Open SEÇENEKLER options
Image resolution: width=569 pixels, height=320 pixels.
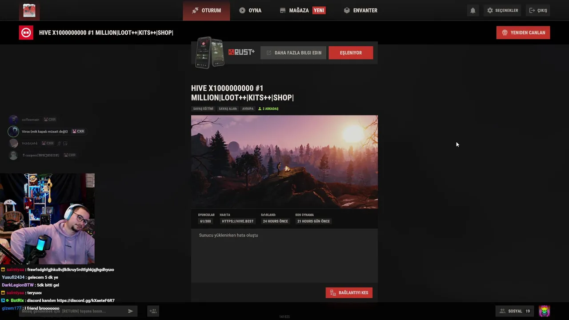point(502,10)
